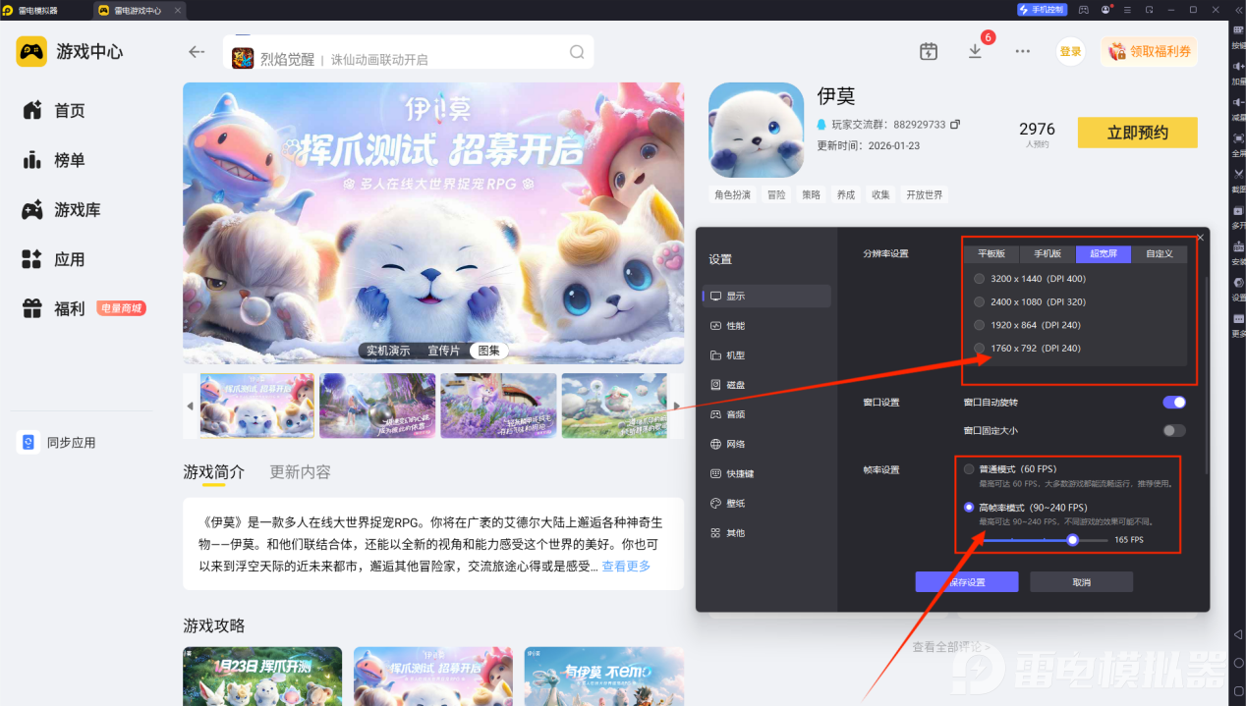Switch to 更新内容 tab
1246x706 pixels.
tap(300, 472)
